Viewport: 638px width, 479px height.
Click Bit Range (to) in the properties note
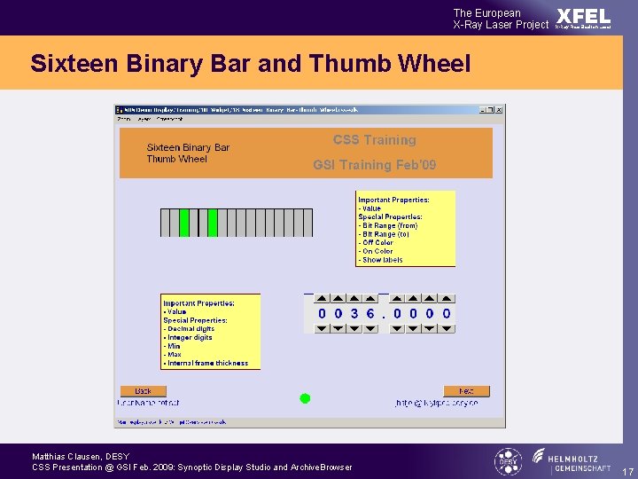click(x=384, y=234)
